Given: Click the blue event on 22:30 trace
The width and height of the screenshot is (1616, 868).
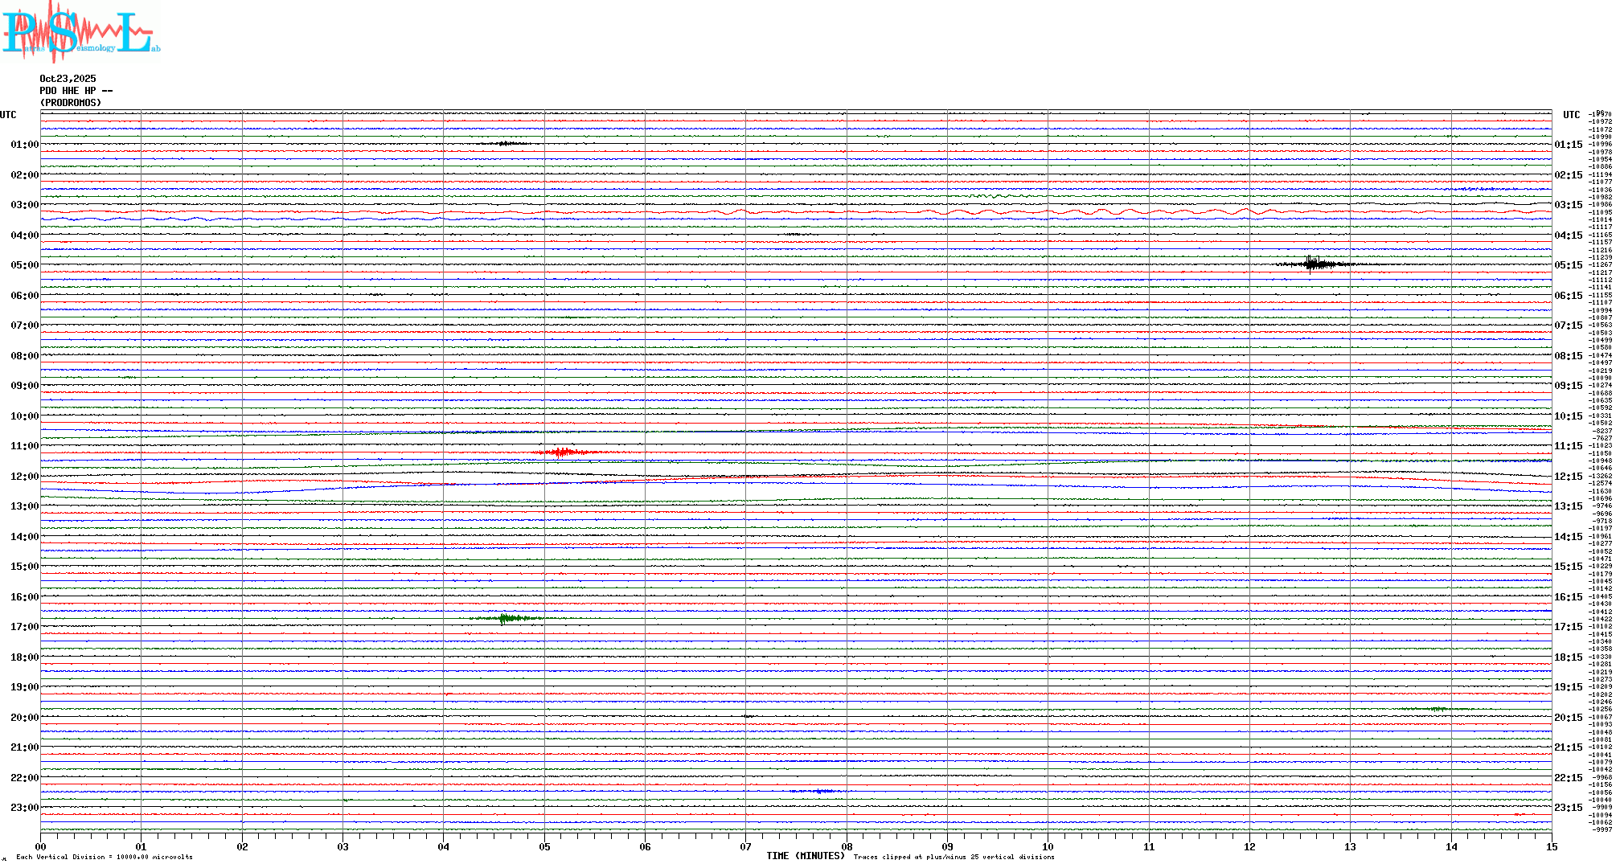Looking at the screenshot, I should click(x=818, y=792).
